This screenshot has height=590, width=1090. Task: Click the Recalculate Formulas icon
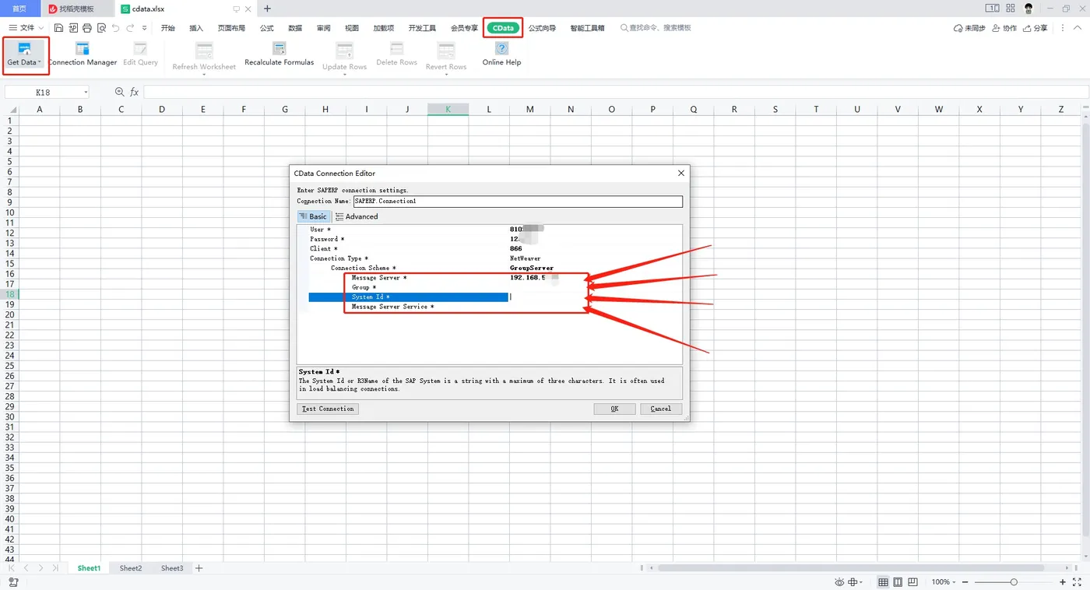point(279,49)
